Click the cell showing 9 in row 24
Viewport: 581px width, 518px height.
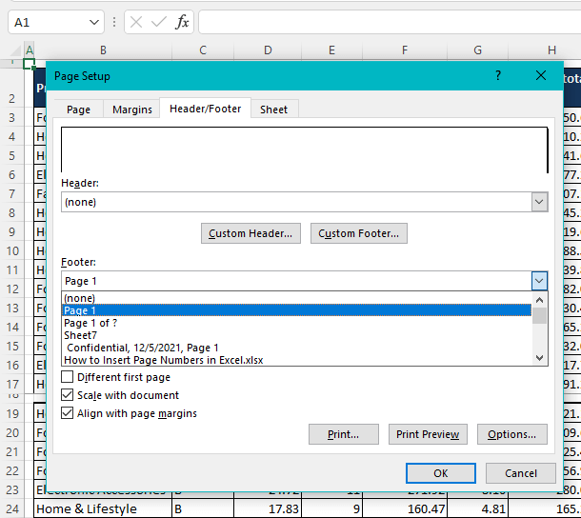tap(331, 508)
